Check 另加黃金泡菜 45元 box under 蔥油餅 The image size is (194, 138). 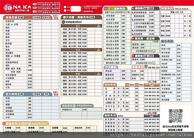coord(154,51)
